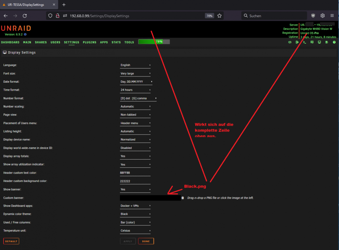
Task: Open the TOOLS menu
Action: coord(129,42)
